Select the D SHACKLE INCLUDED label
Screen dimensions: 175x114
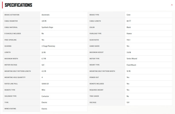point(13,34)
